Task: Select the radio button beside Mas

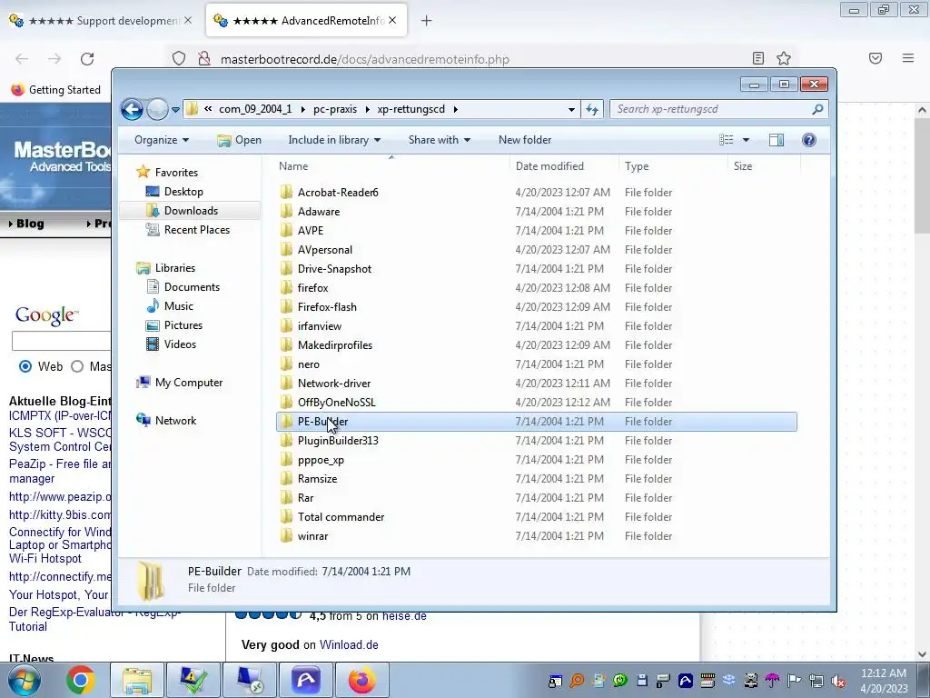Action: point(77,366)
